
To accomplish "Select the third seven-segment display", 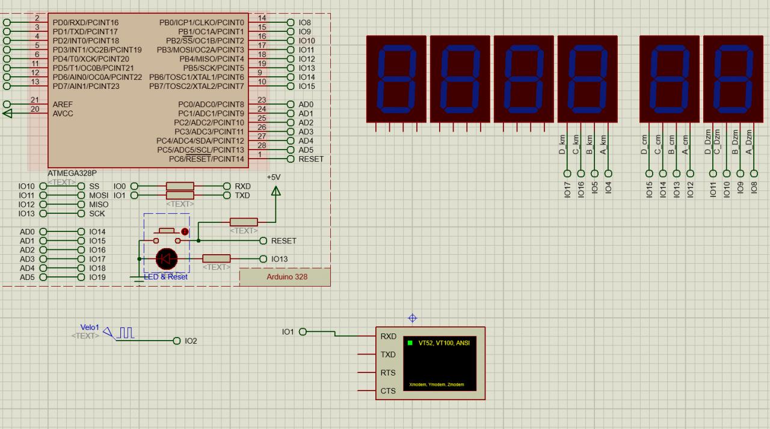I will pos(523,79).
